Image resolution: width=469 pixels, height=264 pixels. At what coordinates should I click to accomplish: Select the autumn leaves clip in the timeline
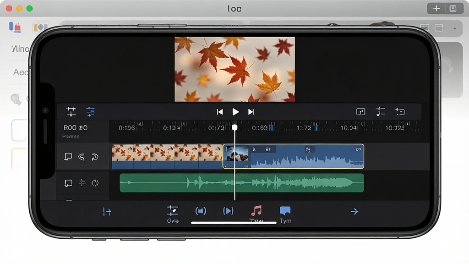pos(167,157)
